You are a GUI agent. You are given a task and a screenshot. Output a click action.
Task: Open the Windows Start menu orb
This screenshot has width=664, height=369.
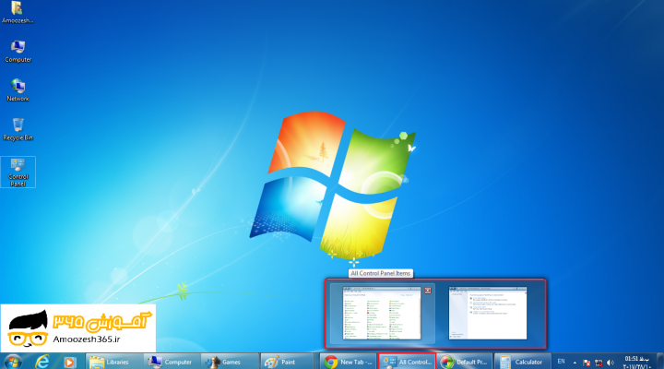pyautogui.click(x=13, y=362)
